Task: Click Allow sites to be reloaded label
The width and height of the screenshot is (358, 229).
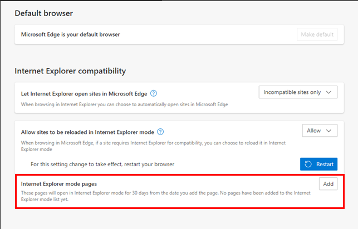Action: (87, 132)
